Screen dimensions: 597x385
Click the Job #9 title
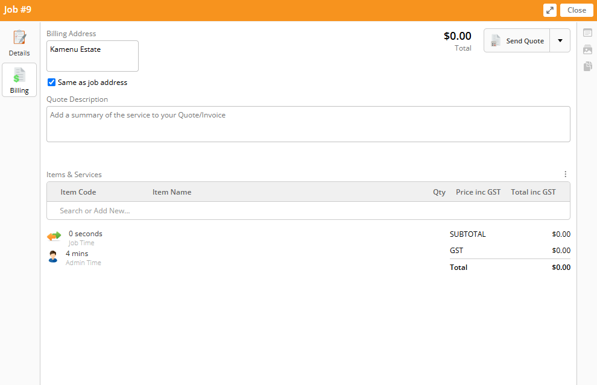point(17,10)
